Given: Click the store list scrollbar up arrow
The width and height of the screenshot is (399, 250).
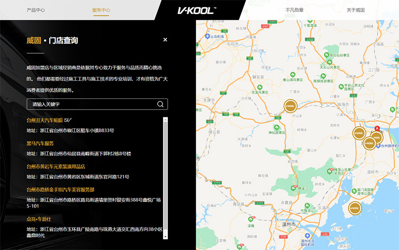Looking at the screenshot, I should 165,119.
